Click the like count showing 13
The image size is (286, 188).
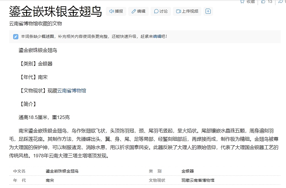270,2
